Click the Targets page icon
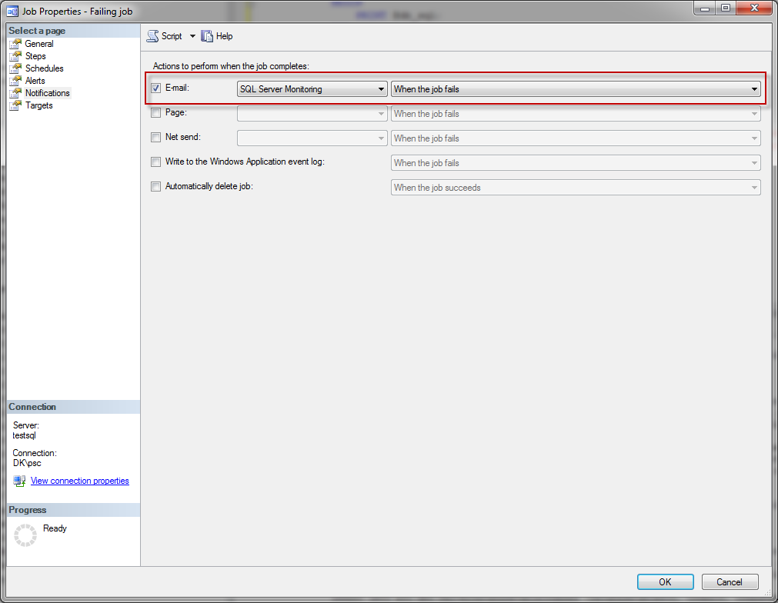 pos(16,105)
